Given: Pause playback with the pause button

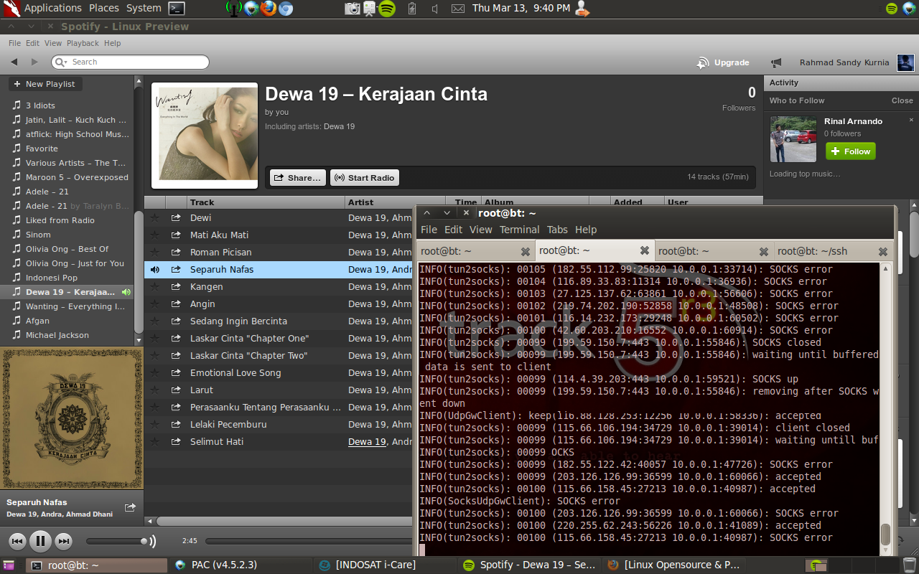Looking at the screenshot, I should (40, 541).
